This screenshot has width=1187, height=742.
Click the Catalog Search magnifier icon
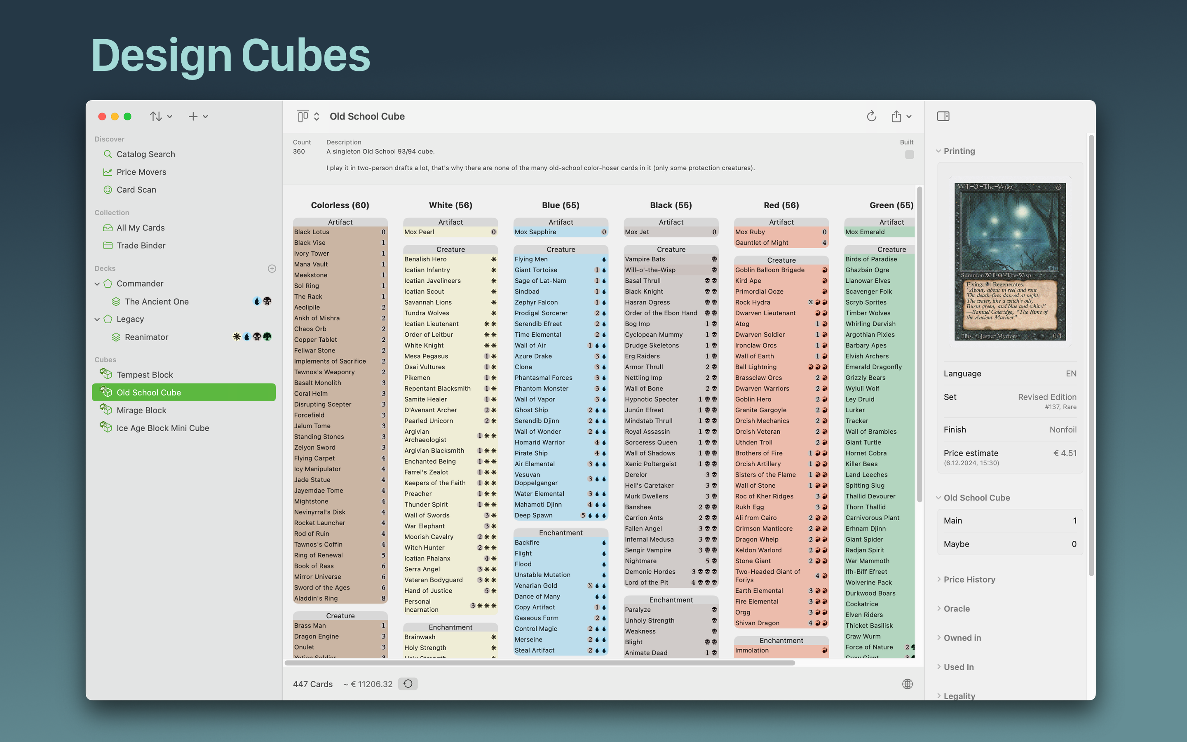click(x=108, y=154)
